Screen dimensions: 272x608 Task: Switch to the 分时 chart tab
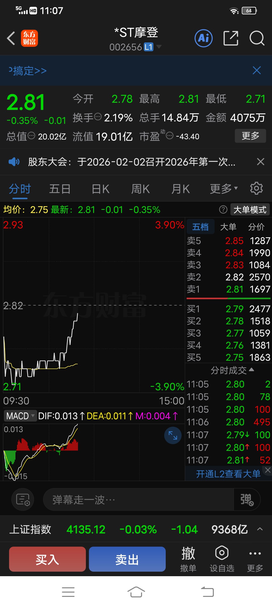click(20, 189)
